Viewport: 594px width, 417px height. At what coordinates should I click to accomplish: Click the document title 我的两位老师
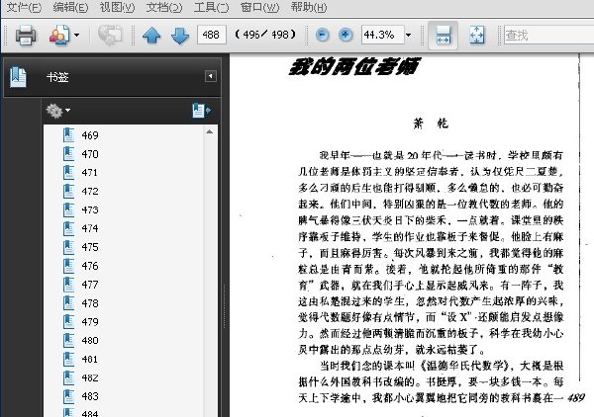pos(353,66)
